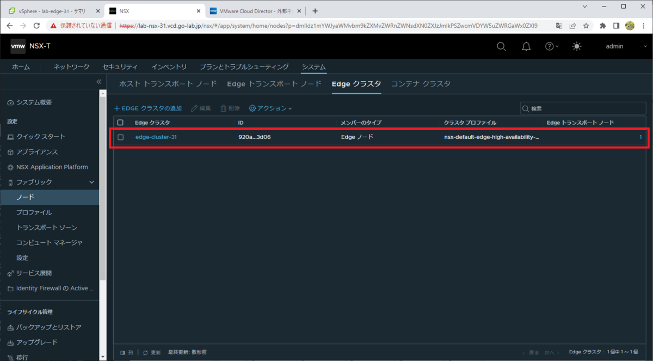Collapse the left sidebar with double chevron
This screenshot has height=361, width=653.
[x=99, y=81]
